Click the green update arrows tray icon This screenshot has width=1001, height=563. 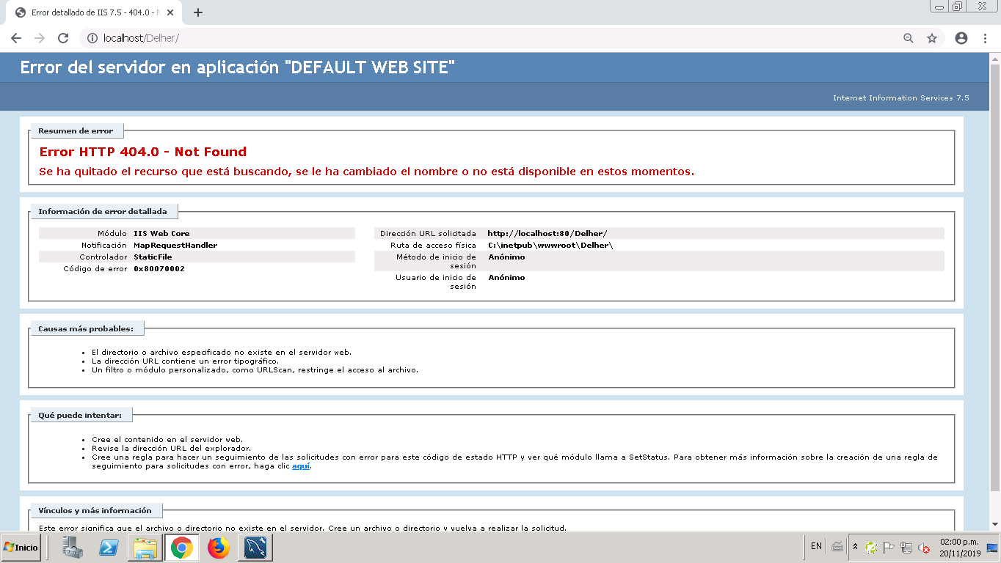[x=871, y=548]
